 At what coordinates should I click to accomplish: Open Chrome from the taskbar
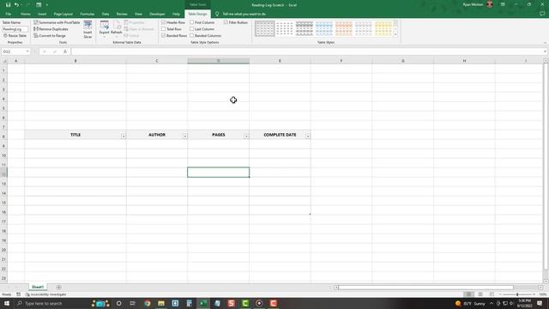click(x=147, y=303)
